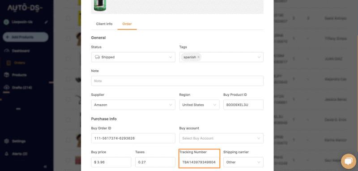Remove the spanish tag with its x

(198, 57)
